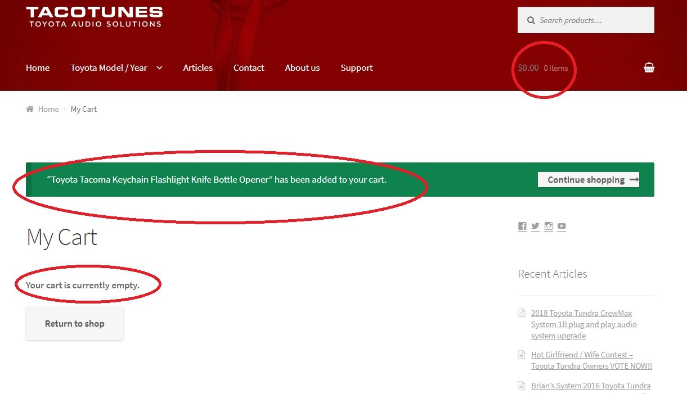Open the YouTube channel icon
Screen dimensions: 687x394
pyautogui.click(x=562, y=226)
